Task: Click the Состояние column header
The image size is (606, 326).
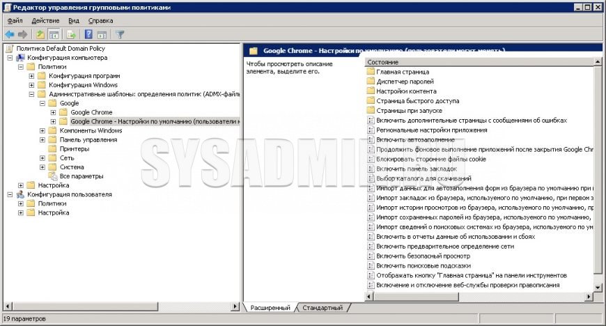Action: pos(481,63)
